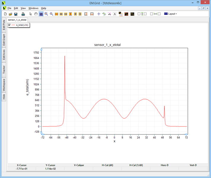Image resolution: width=211 pixels, height=178 pixels.
Task: Uncheck the e_total(v/m) legend checkbox
Action: 10,25
